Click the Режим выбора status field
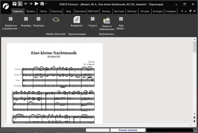198x133 pixels. tap(128, 130)
